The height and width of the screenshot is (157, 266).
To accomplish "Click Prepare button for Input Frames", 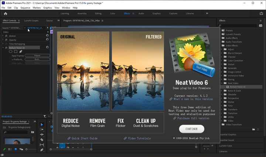I will click(x=37, y=56).
